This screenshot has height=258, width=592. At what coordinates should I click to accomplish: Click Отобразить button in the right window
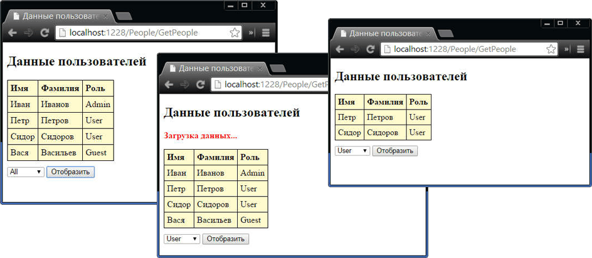[x=395, y=151]
